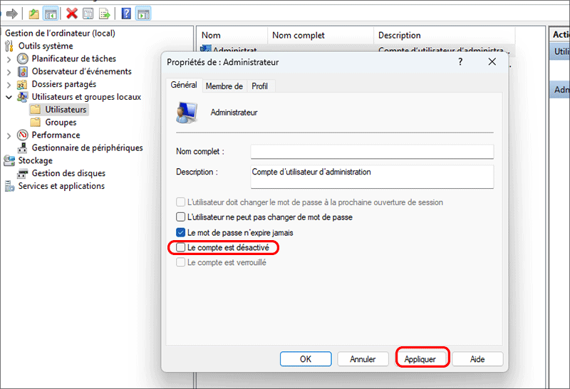Viewport: 570px width, 389px height.
Task: Click the blue question mark help icon
Action: 126,13
